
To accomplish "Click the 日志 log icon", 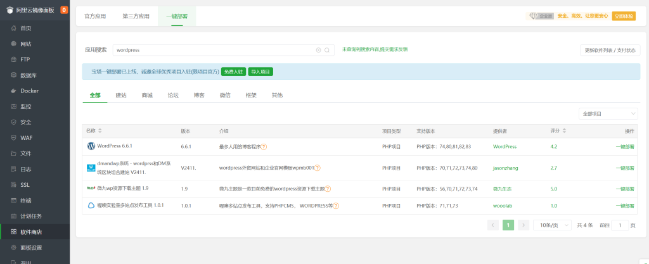I will 14,170.
